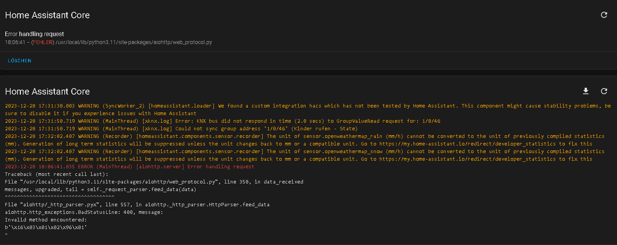Click the lower 'Home Assistant Core' log heading
Viewport: 617px width, 245px height.
48,92
